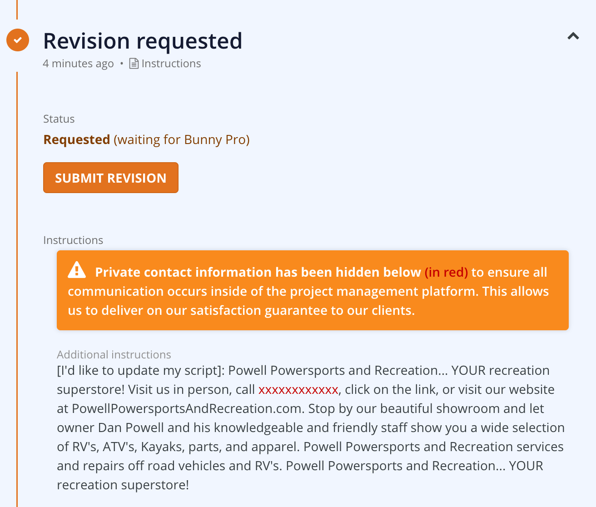This screenshot has width=596, height=507.
Task: Open the Instructions link under heading
Action: pyautogui.click(x=171, y=64)
